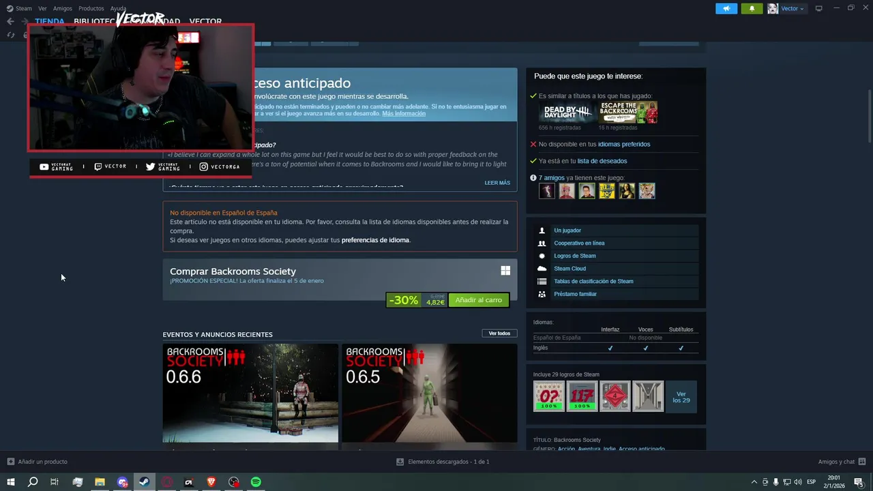Open the Productos menu
Image resolution: width=873 pixels, height=491 pixels.
91,8
